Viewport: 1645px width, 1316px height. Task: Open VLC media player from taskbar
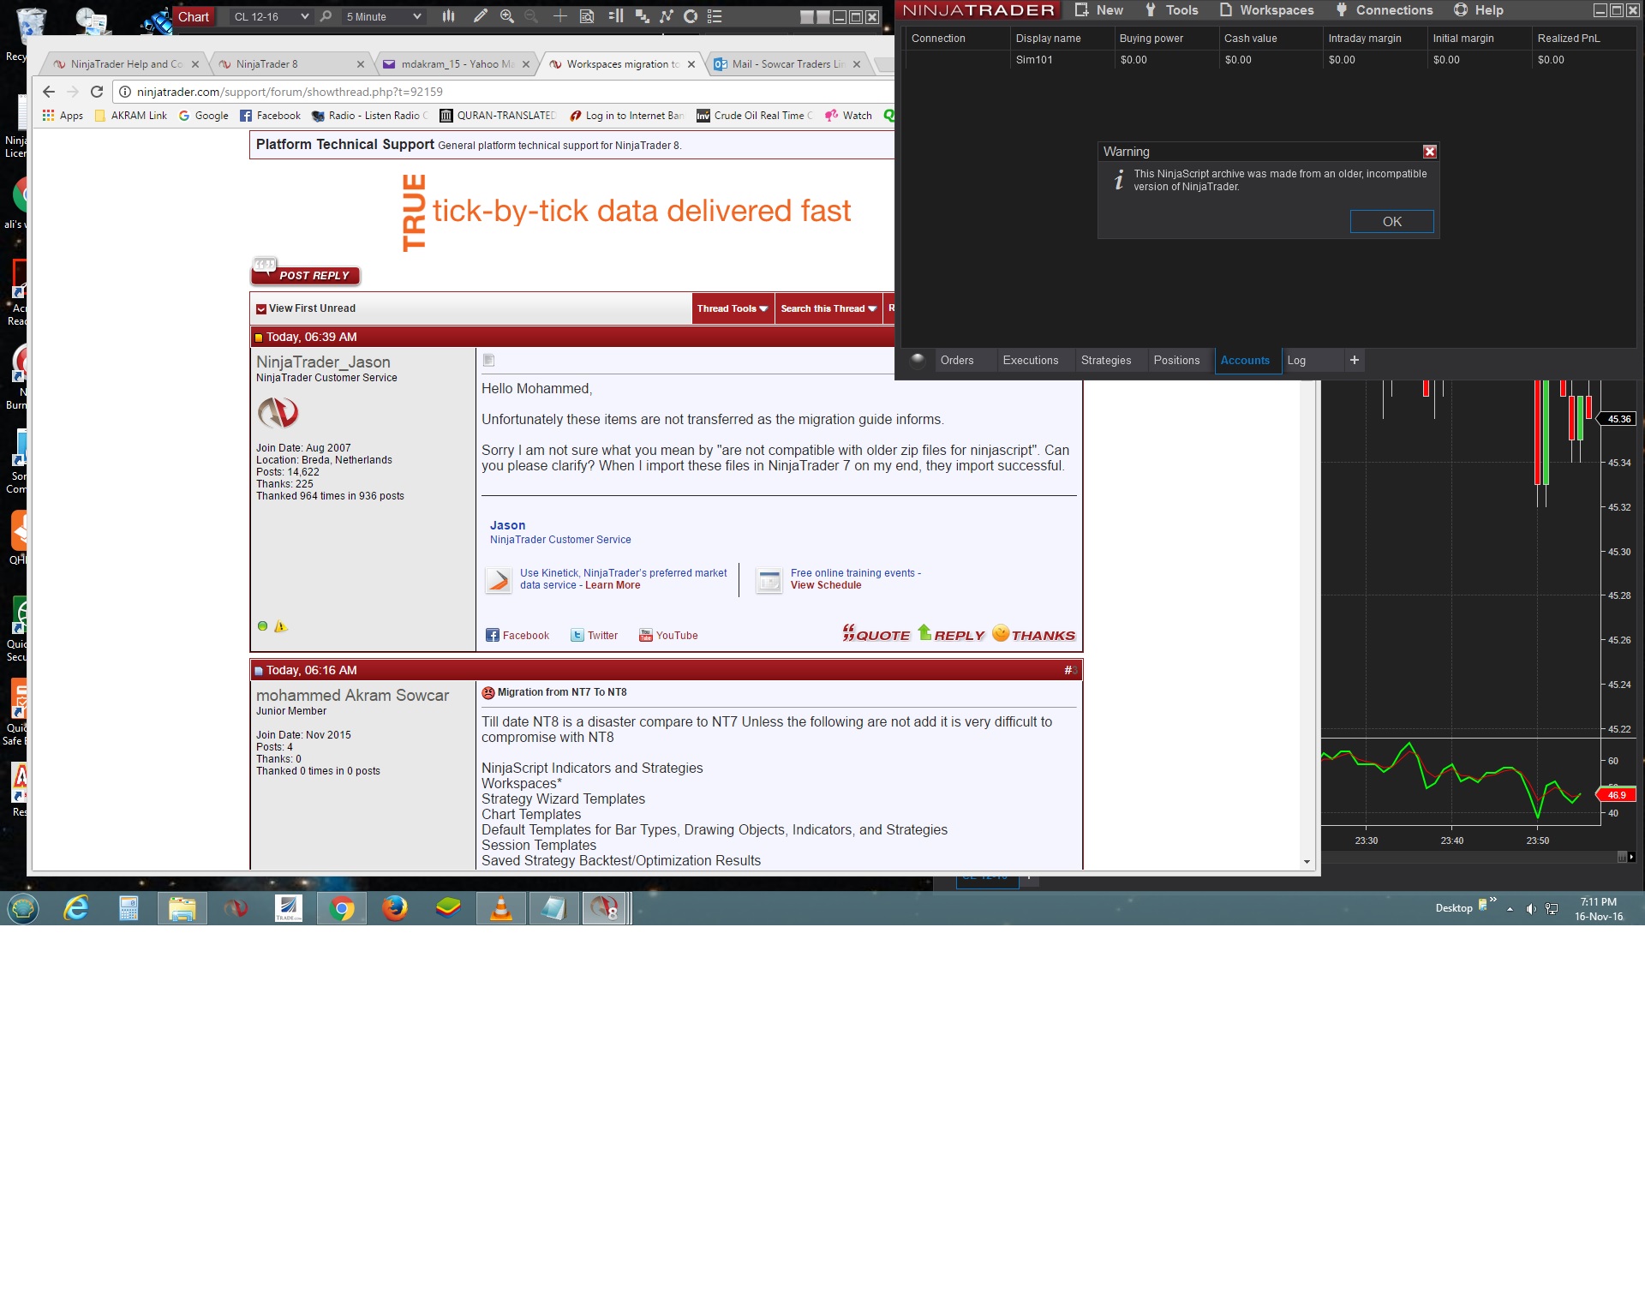coord(501,908)
